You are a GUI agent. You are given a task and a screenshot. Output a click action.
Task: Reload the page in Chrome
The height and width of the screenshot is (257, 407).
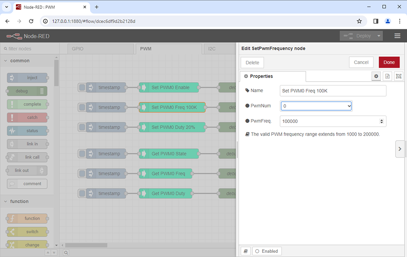pyautogui.click(x=31, y=21)
